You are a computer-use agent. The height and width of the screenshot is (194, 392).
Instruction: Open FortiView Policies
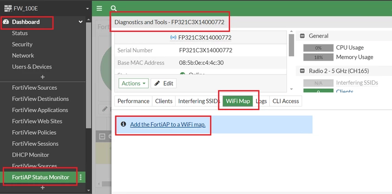pyautogui.click(x=34, y=132)
